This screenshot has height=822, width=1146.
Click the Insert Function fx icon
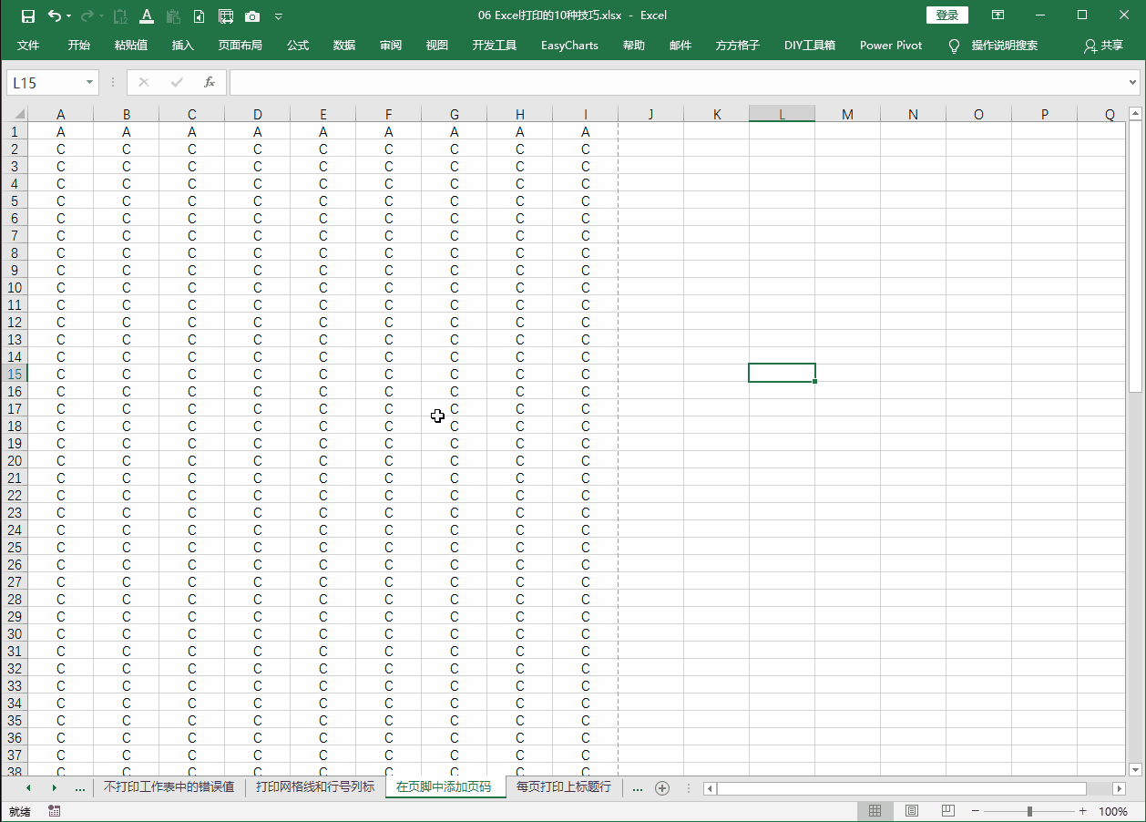(209, 82)
